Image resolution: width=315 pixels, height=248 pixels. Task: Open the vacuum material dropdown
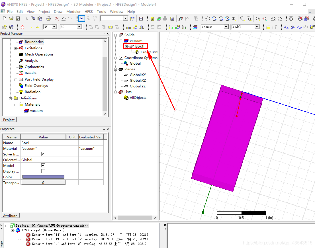(226, 27)
